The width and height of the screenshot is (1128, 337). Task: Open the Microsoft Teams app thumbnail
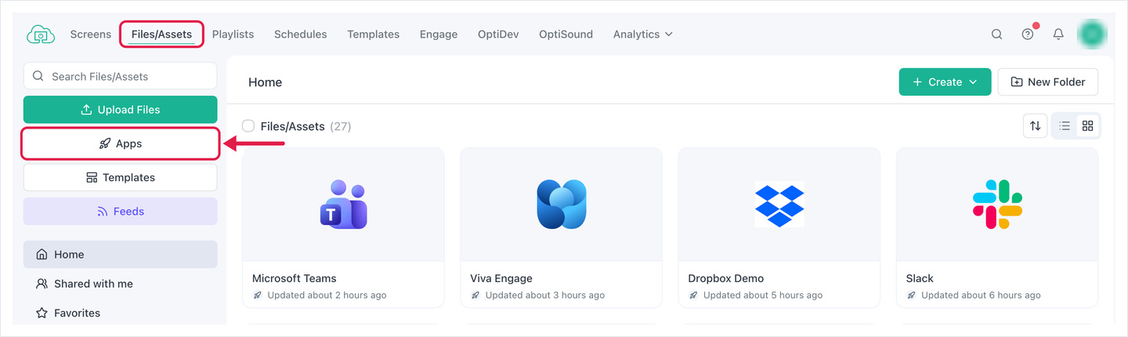[343, 205]
